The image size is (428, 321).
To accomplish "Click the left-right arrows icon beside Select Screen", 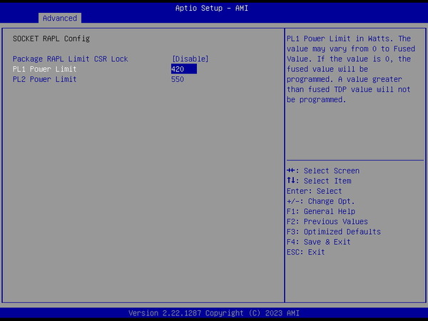I will [x=292, y=171].
